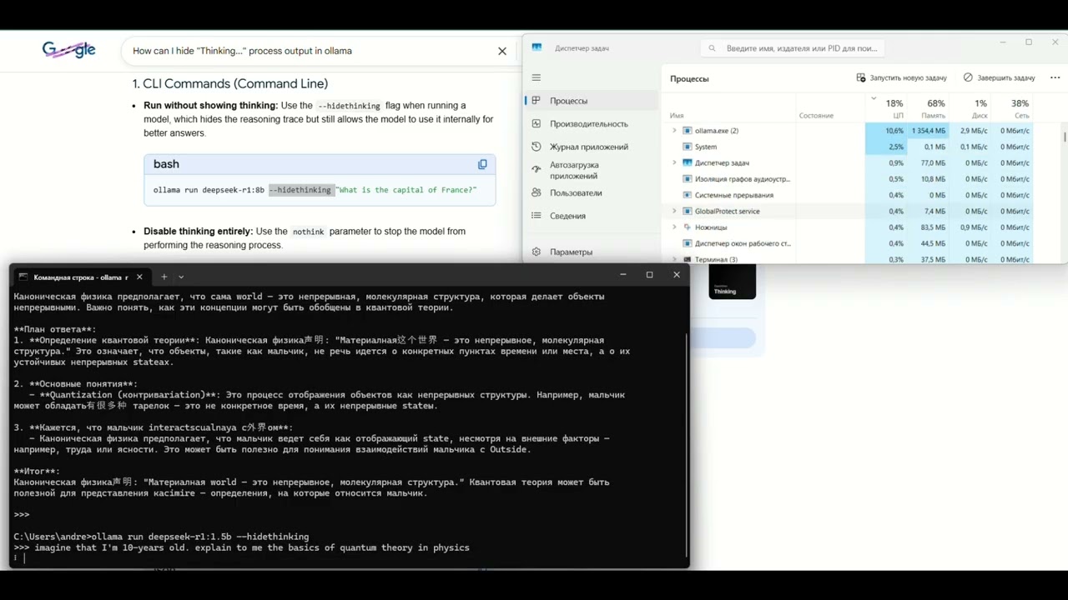Click the 1 354,4 МБ memory cell
1068x600 pixels.
coord(929,131)
